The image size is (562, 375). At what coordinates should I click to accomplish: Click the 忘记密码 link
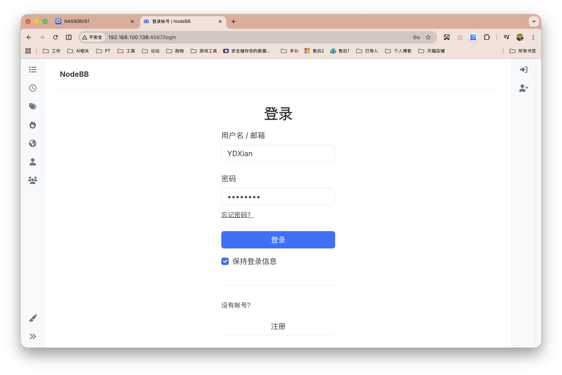(x=235, y=214)
